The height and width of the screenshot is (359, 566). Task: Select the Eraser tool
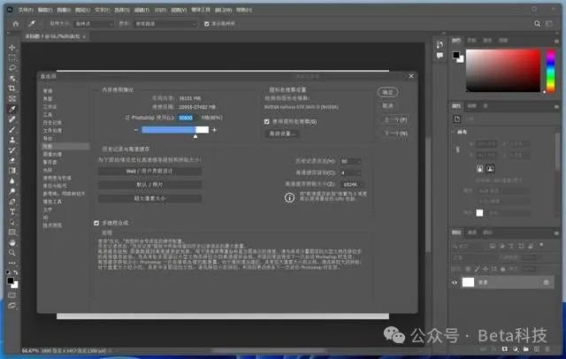(x=11, y=160)
